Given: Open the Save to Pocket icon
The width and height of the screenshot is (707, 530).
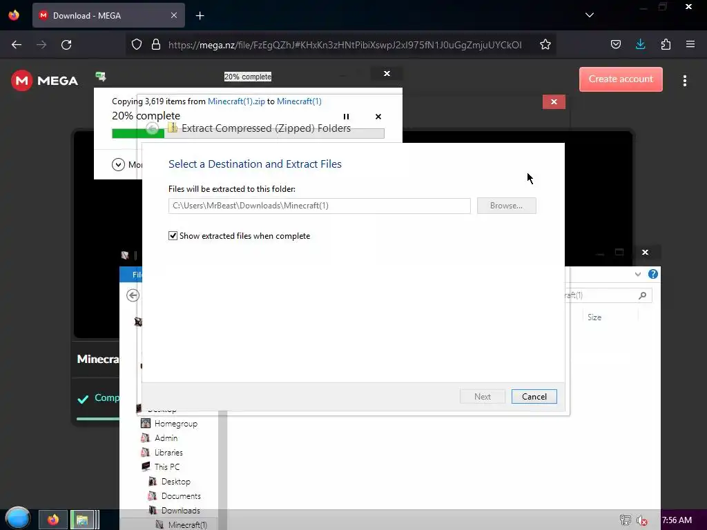Looking at the screenshot, I should tap(615, 45).
